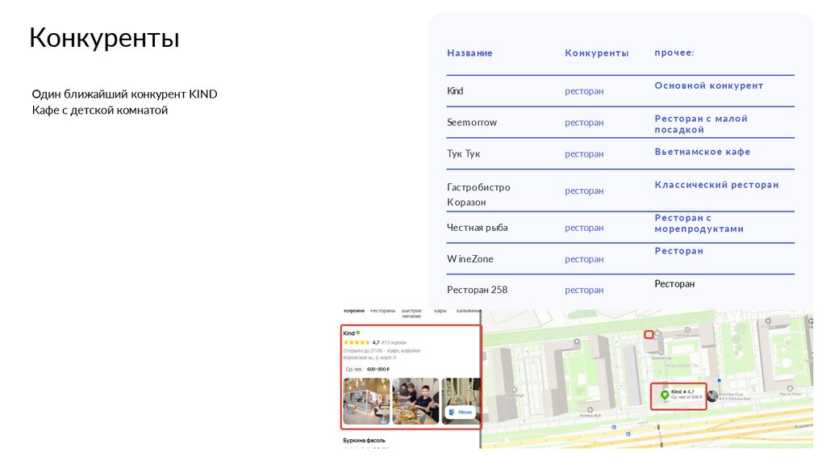This screenshot has width=826, height=465.
Task: Click the Seemorrow table cell
Action: pyautogui.click(x=472, y=123)
